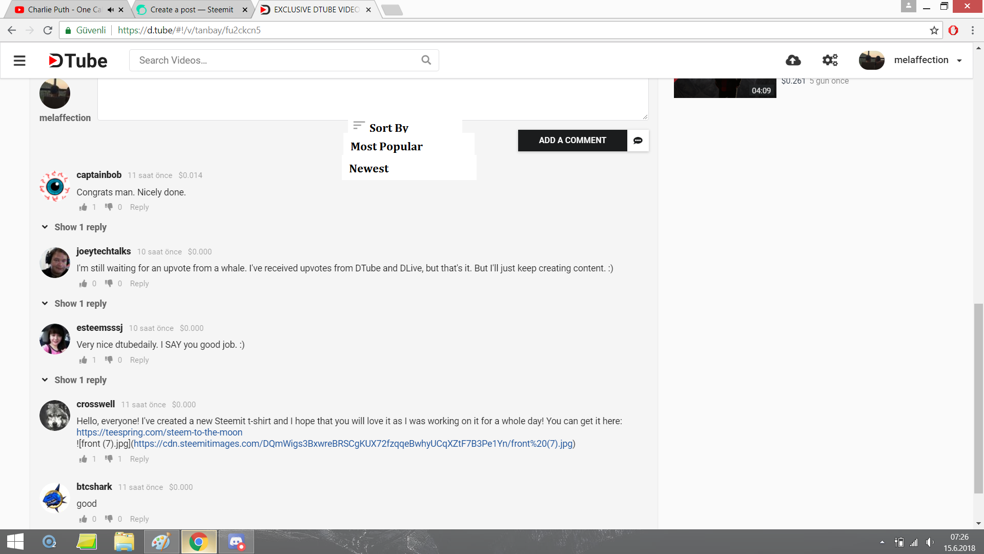Upvote captainbob's comment with thumbs up
984x554 pixels.
(83, 207)
